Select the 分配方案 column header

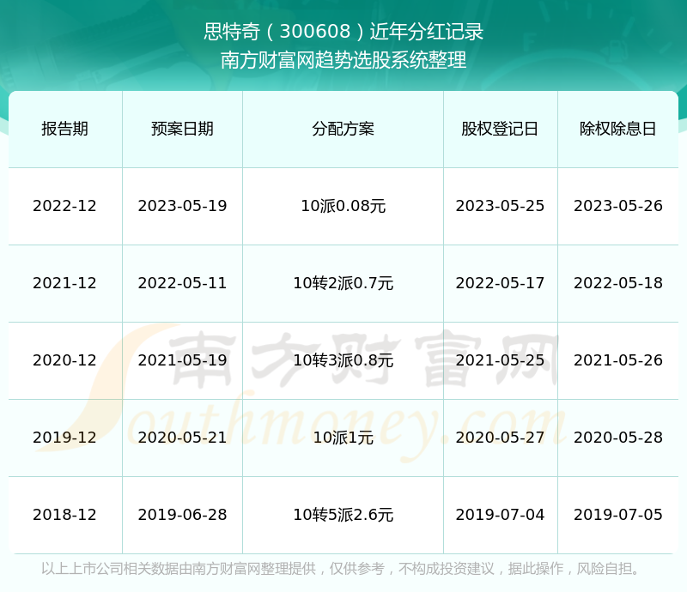click(343, 129)
